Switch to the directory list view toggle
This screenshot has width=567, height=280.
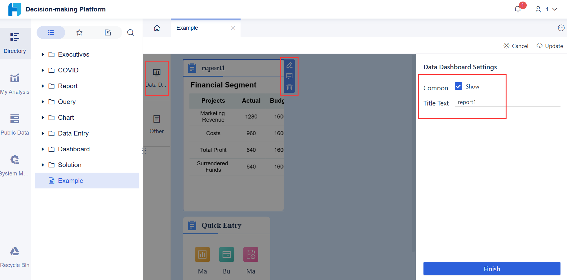click(x=51, y=32)
